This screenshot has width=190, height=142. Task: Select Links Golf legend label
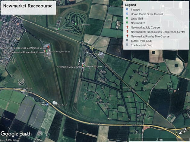coord(137,19)
